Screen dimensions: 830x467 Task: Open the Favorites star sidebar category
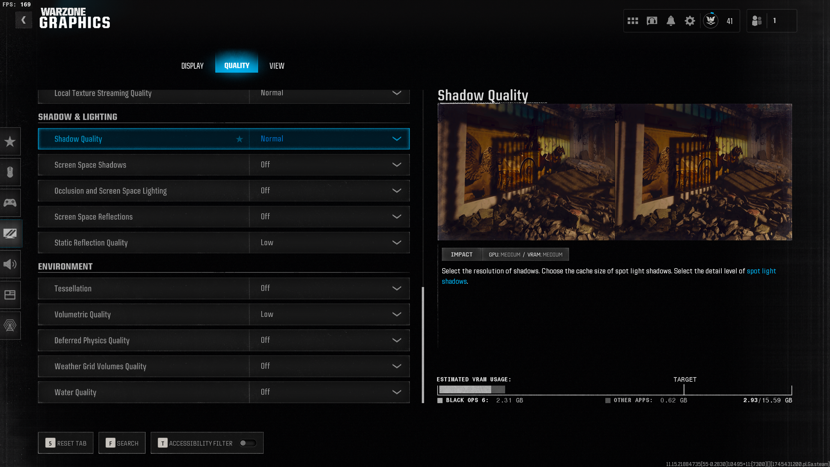click(10, 141)
